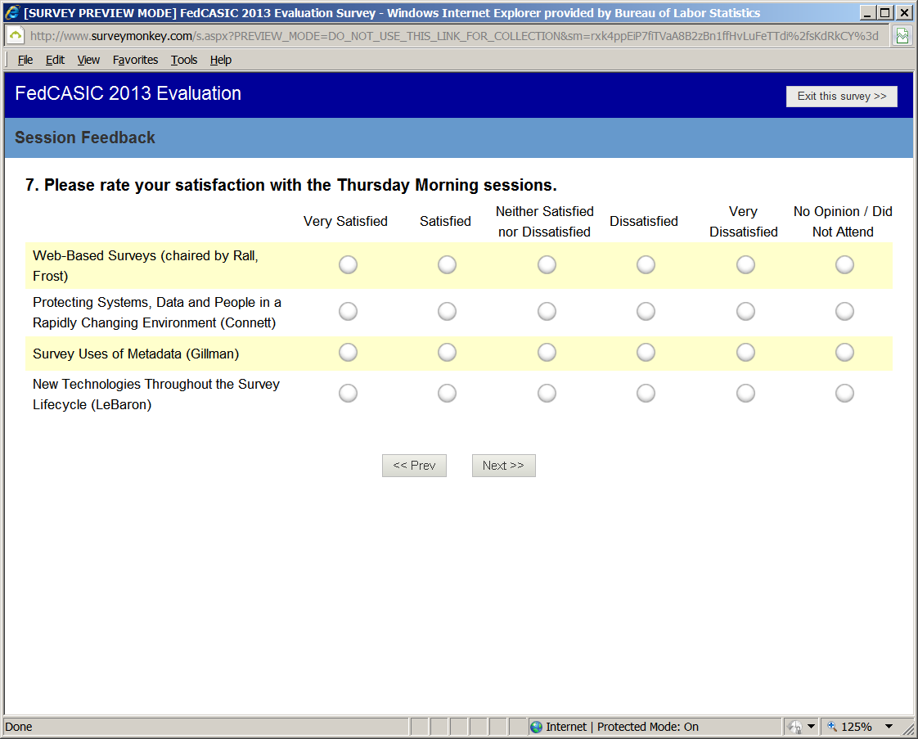Rate Survey Uses of Metadata as Neither Satisfied nor Dissatisfied

(x=547, y=353)
